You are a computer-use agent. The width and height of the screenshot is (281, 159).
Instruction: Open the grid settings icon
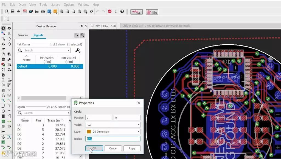[7, 19]
